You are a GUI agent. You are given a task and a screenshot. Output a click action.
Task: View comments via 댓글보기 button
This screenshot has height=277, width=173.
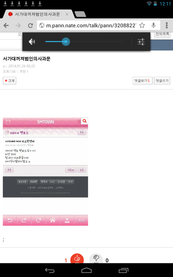142,80
